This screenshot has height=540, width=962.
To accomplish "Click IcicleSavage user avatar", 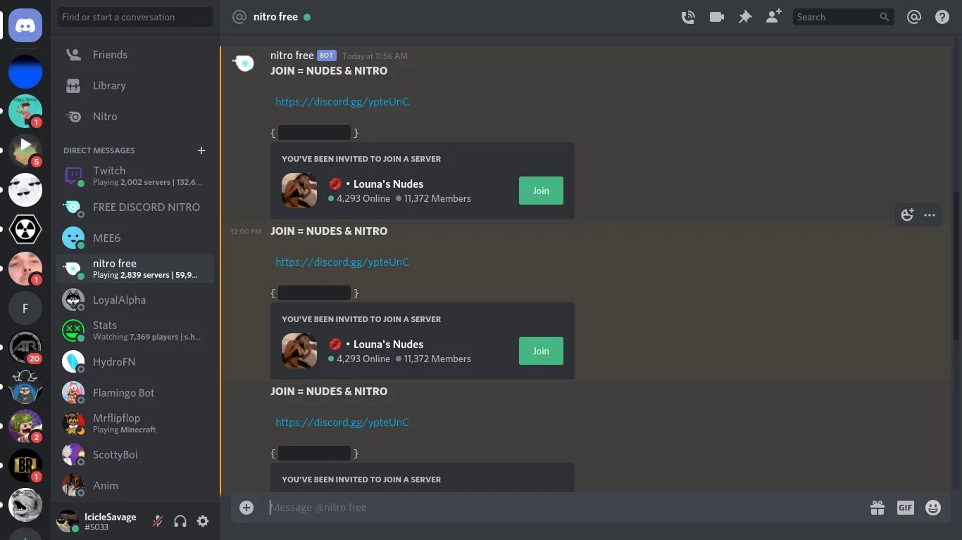I will 68,521.
